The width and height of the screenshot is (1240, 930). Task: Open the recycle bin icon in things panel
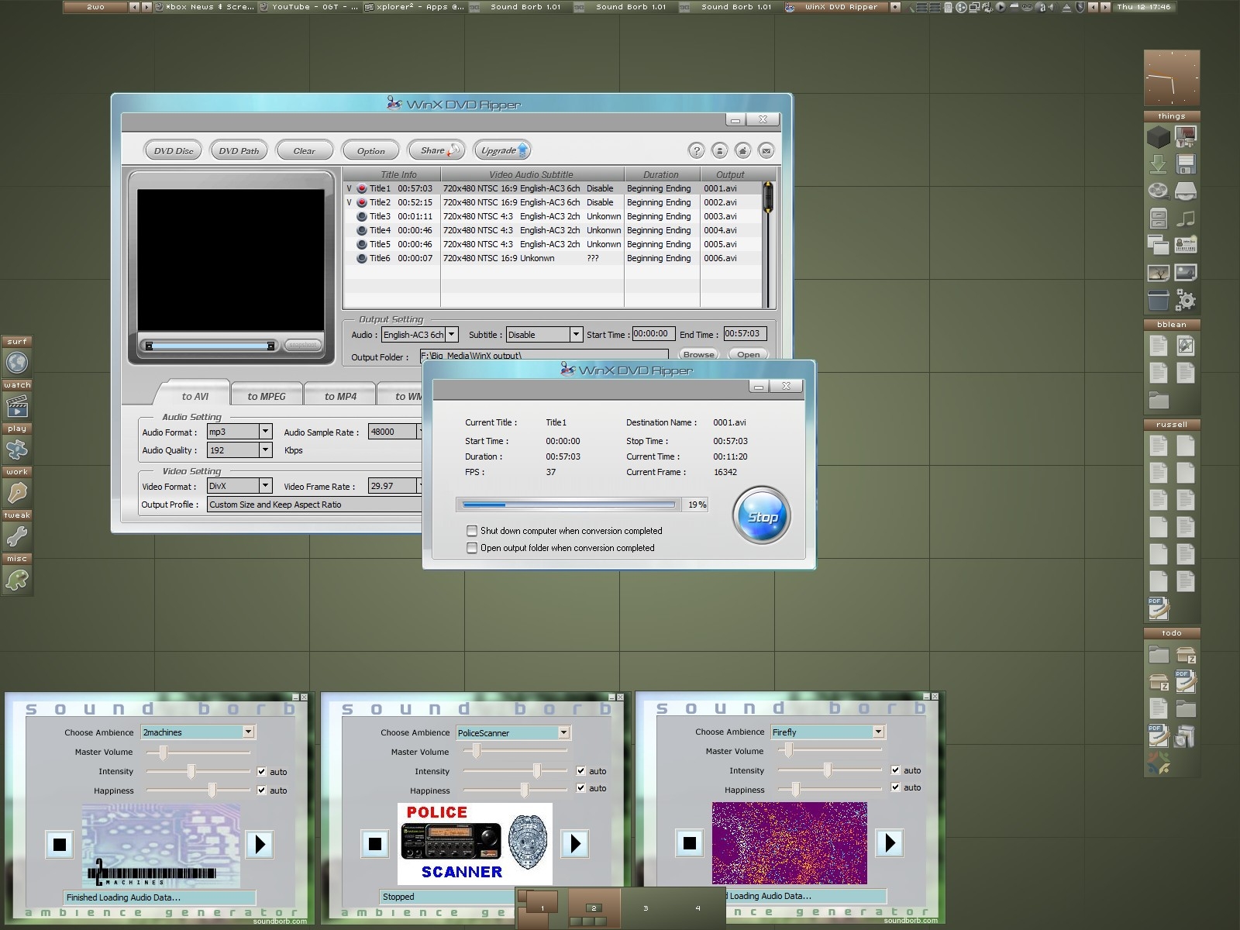click(x=1159, y=300)
